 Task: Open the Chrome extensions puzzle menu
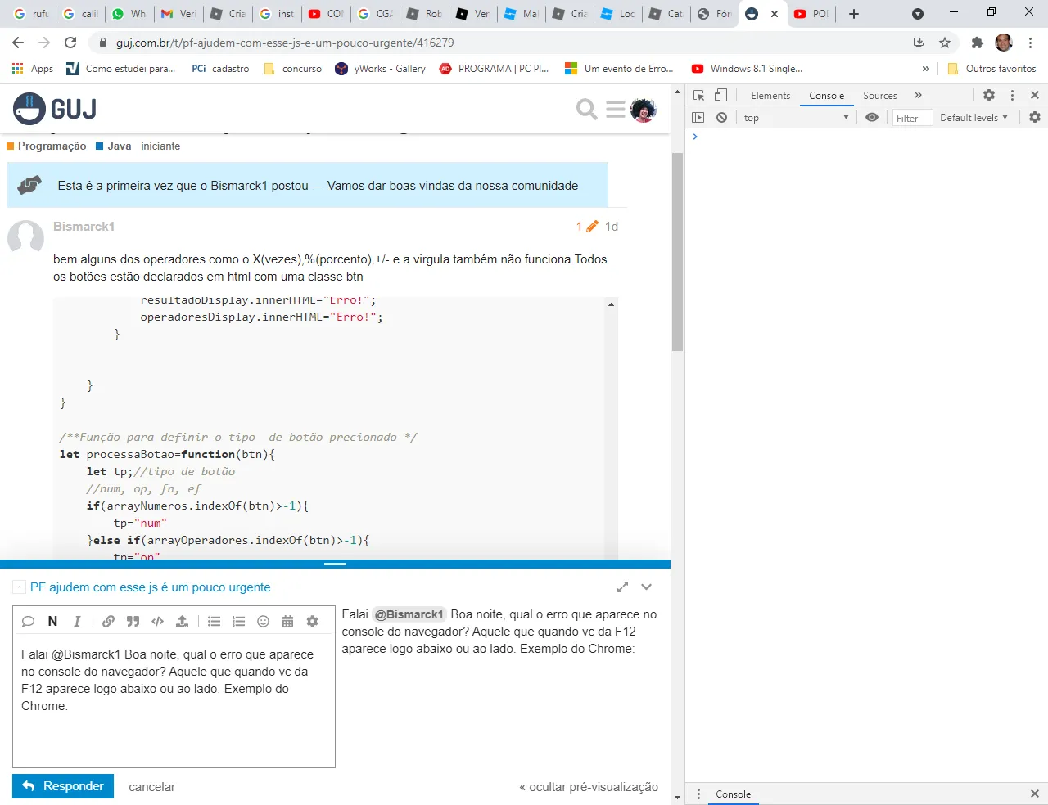point(977,43)
